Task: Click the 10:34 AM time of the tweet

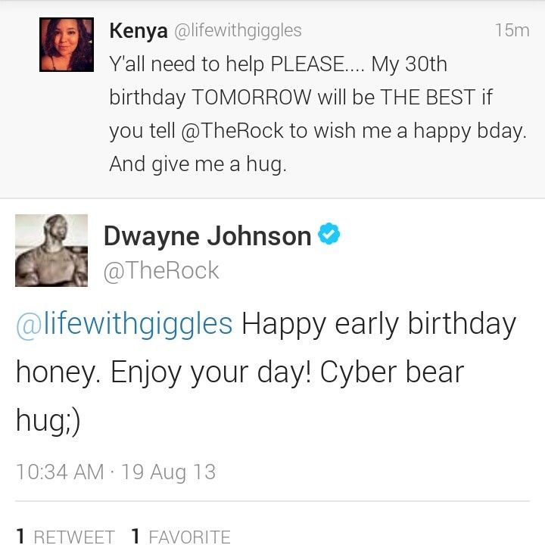Action: coord(60,472)
